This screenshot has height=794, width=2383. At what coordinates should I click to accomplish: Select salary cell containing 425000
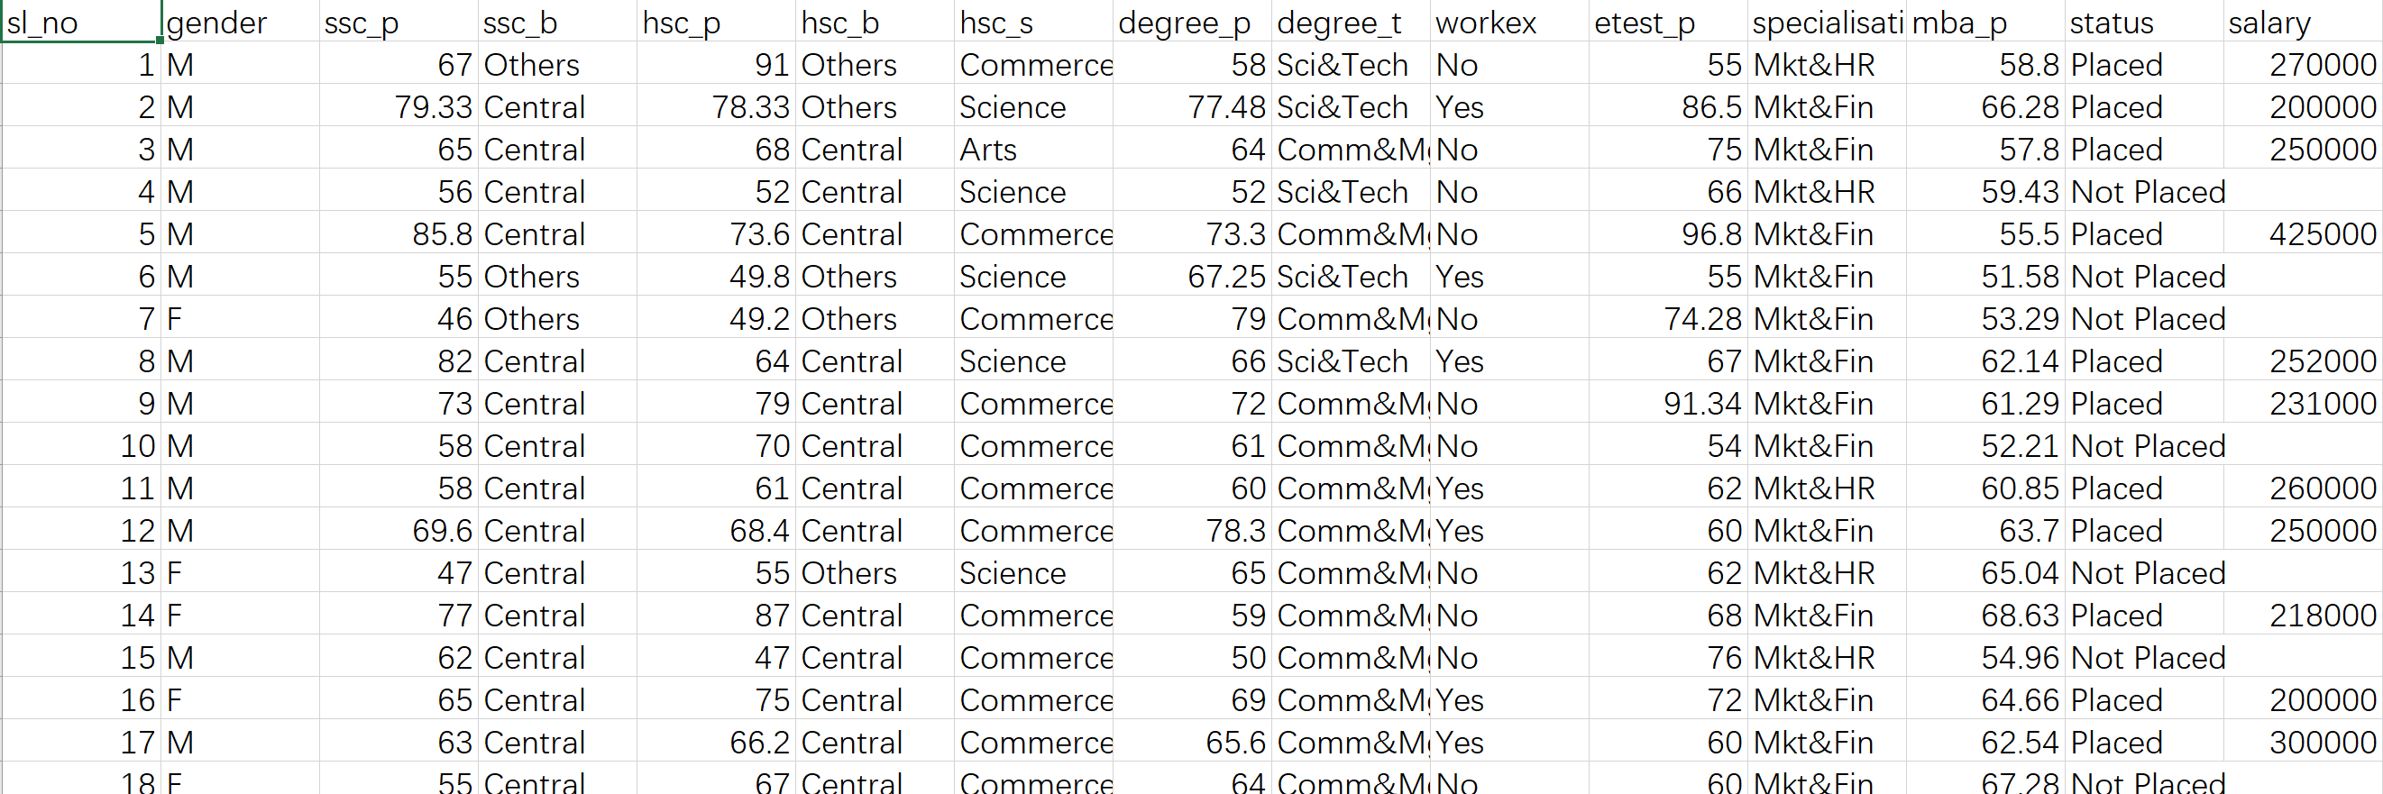(x=2302, y=233)
